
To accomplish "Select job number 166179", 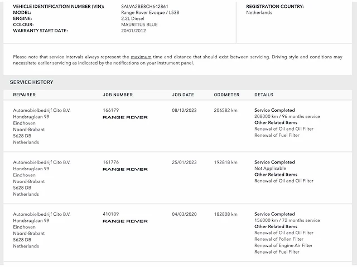I will point(110,110).
